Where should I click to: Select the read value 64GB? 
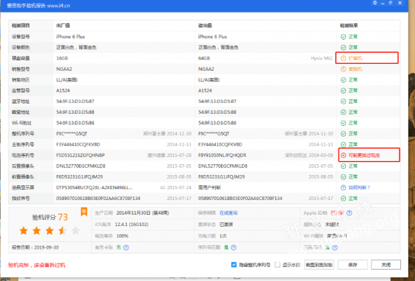(204, 58)
